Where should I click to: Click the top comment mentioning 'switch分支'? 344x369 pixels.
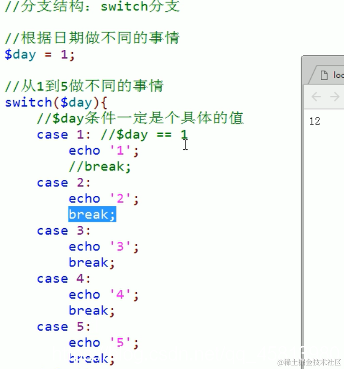(x=92, y=6)
